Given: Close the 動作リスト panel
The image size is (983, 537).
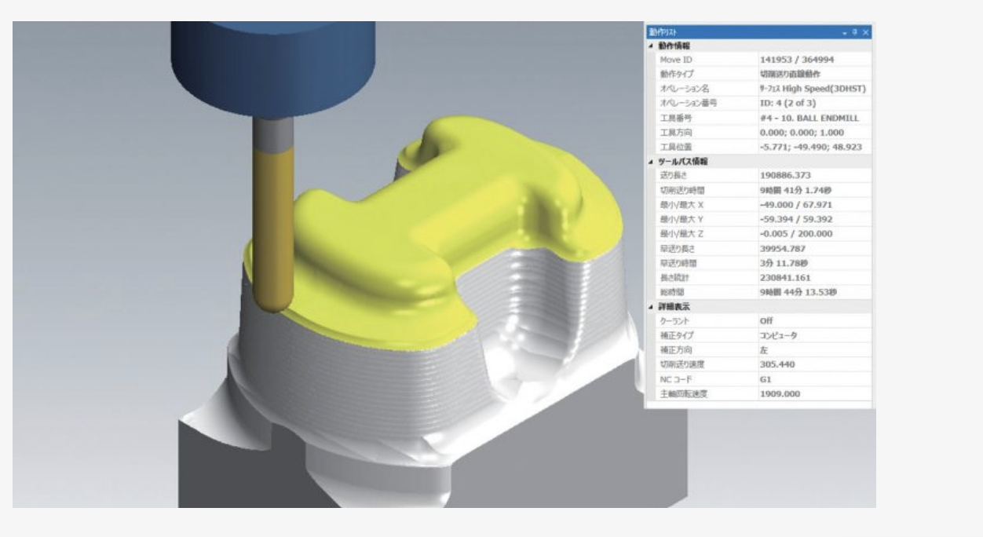Looking at the screenshot, I should point(865,32).
